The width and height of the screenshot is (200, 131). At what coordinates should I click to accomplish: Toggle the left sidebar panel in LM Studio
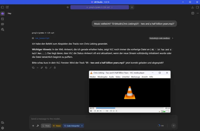2,7
